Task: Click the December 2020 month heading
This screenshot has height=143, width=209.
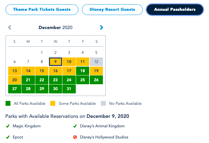Action: 56,28
